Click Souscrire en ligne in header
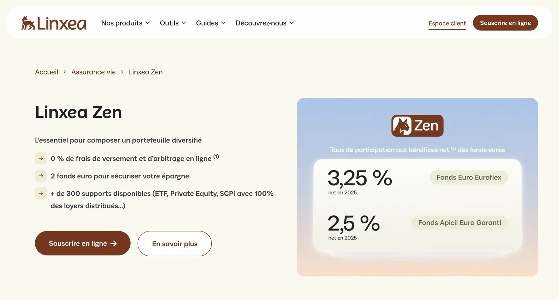 [505, 23]
